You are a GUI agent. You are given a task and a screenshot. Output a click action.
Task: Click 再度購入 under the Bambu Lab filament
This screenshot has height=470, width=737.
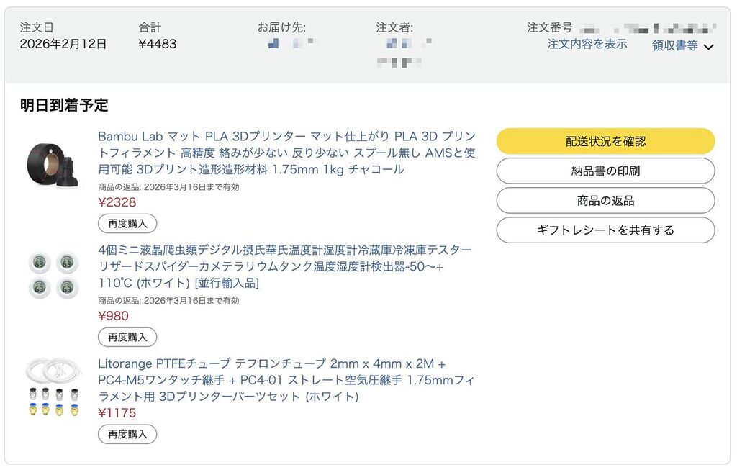tap(127, 223)
